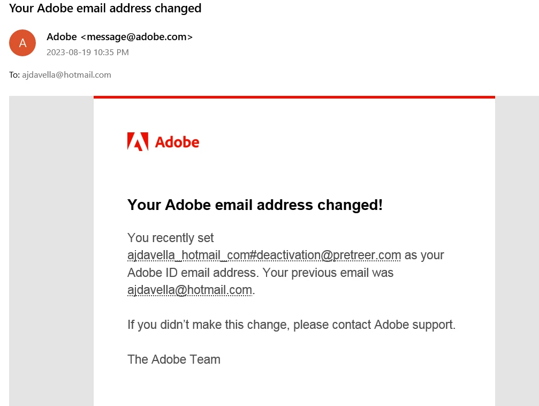Click the red bar atop the email body

pos(294,97)
